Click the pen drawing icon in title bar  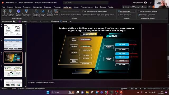(x=151, y=3)
